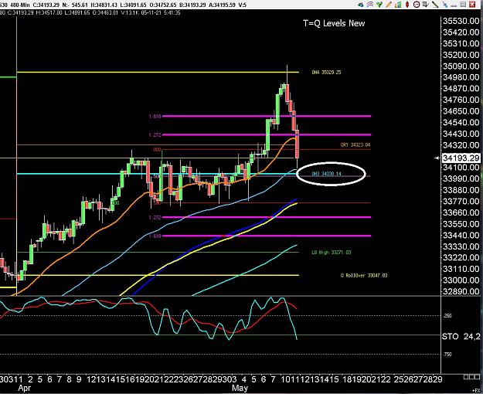
Task: Minimize the chart window
Action: coord(454,6)
